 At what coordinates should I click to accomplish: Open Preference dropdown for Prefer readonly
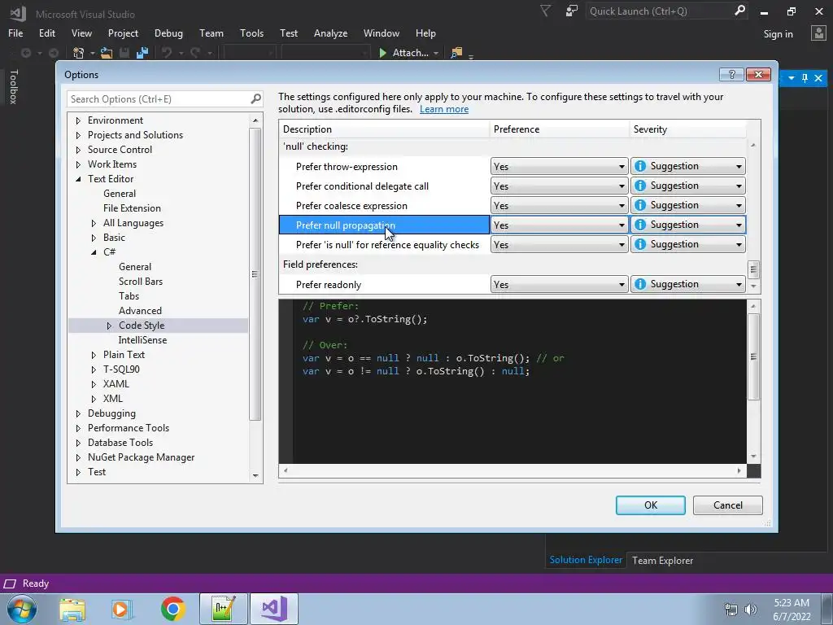[x=560, y=284]
